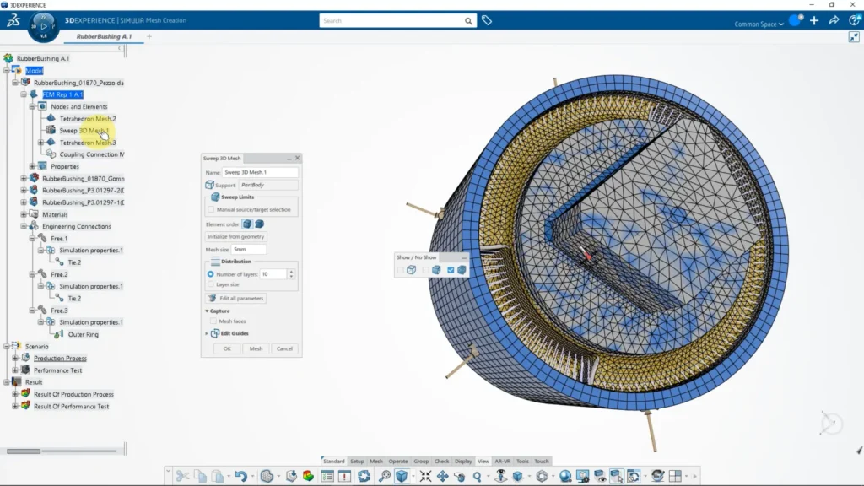
Task: Select the Zoom magnifier tool
Action: [478, 476]
